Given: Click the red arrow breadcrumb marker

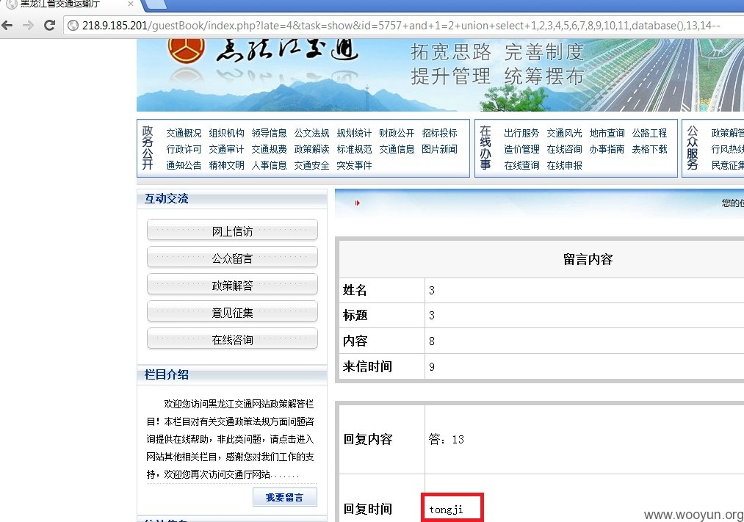Looking at the screenshot, I should point(357,203).
